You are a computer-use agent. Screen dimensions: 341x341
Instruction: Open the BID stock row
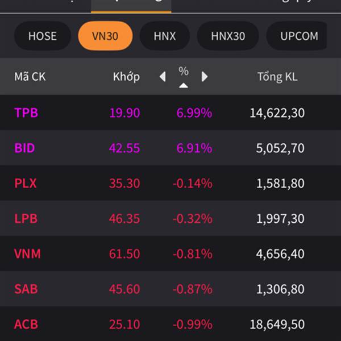pyautogui.click(x=170, y=148)
